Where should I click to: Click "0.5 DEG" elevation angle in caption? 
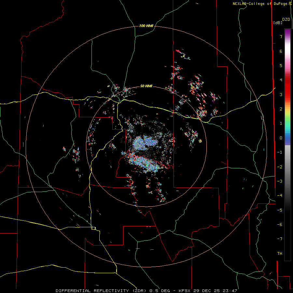[x=160, y=291]
